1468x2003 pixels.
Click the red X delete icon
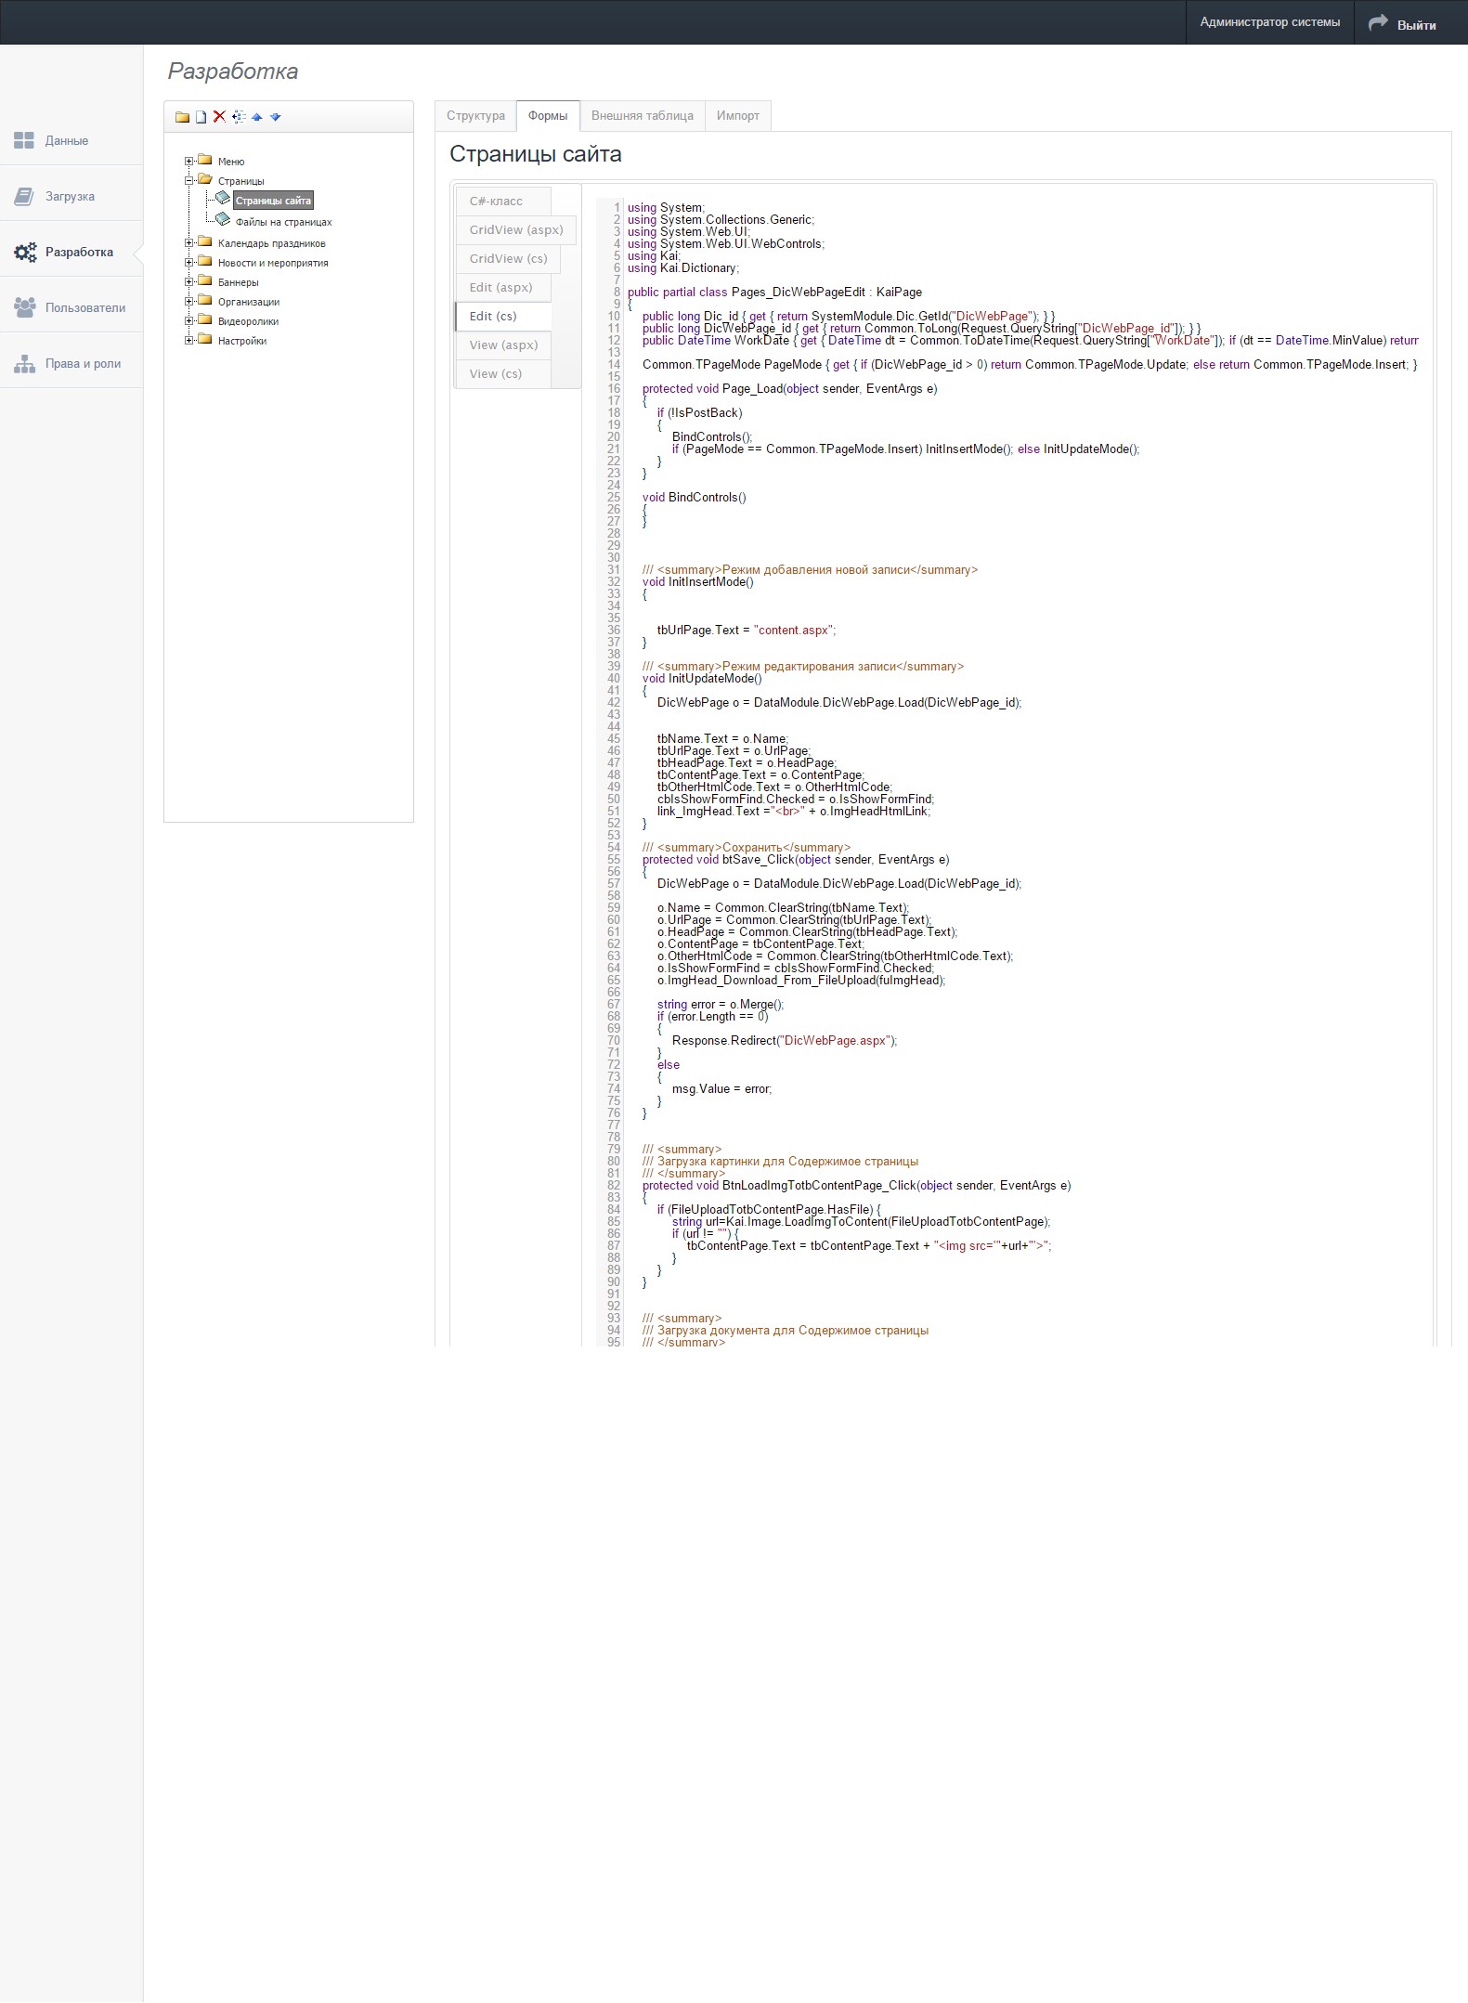(219, 117)
